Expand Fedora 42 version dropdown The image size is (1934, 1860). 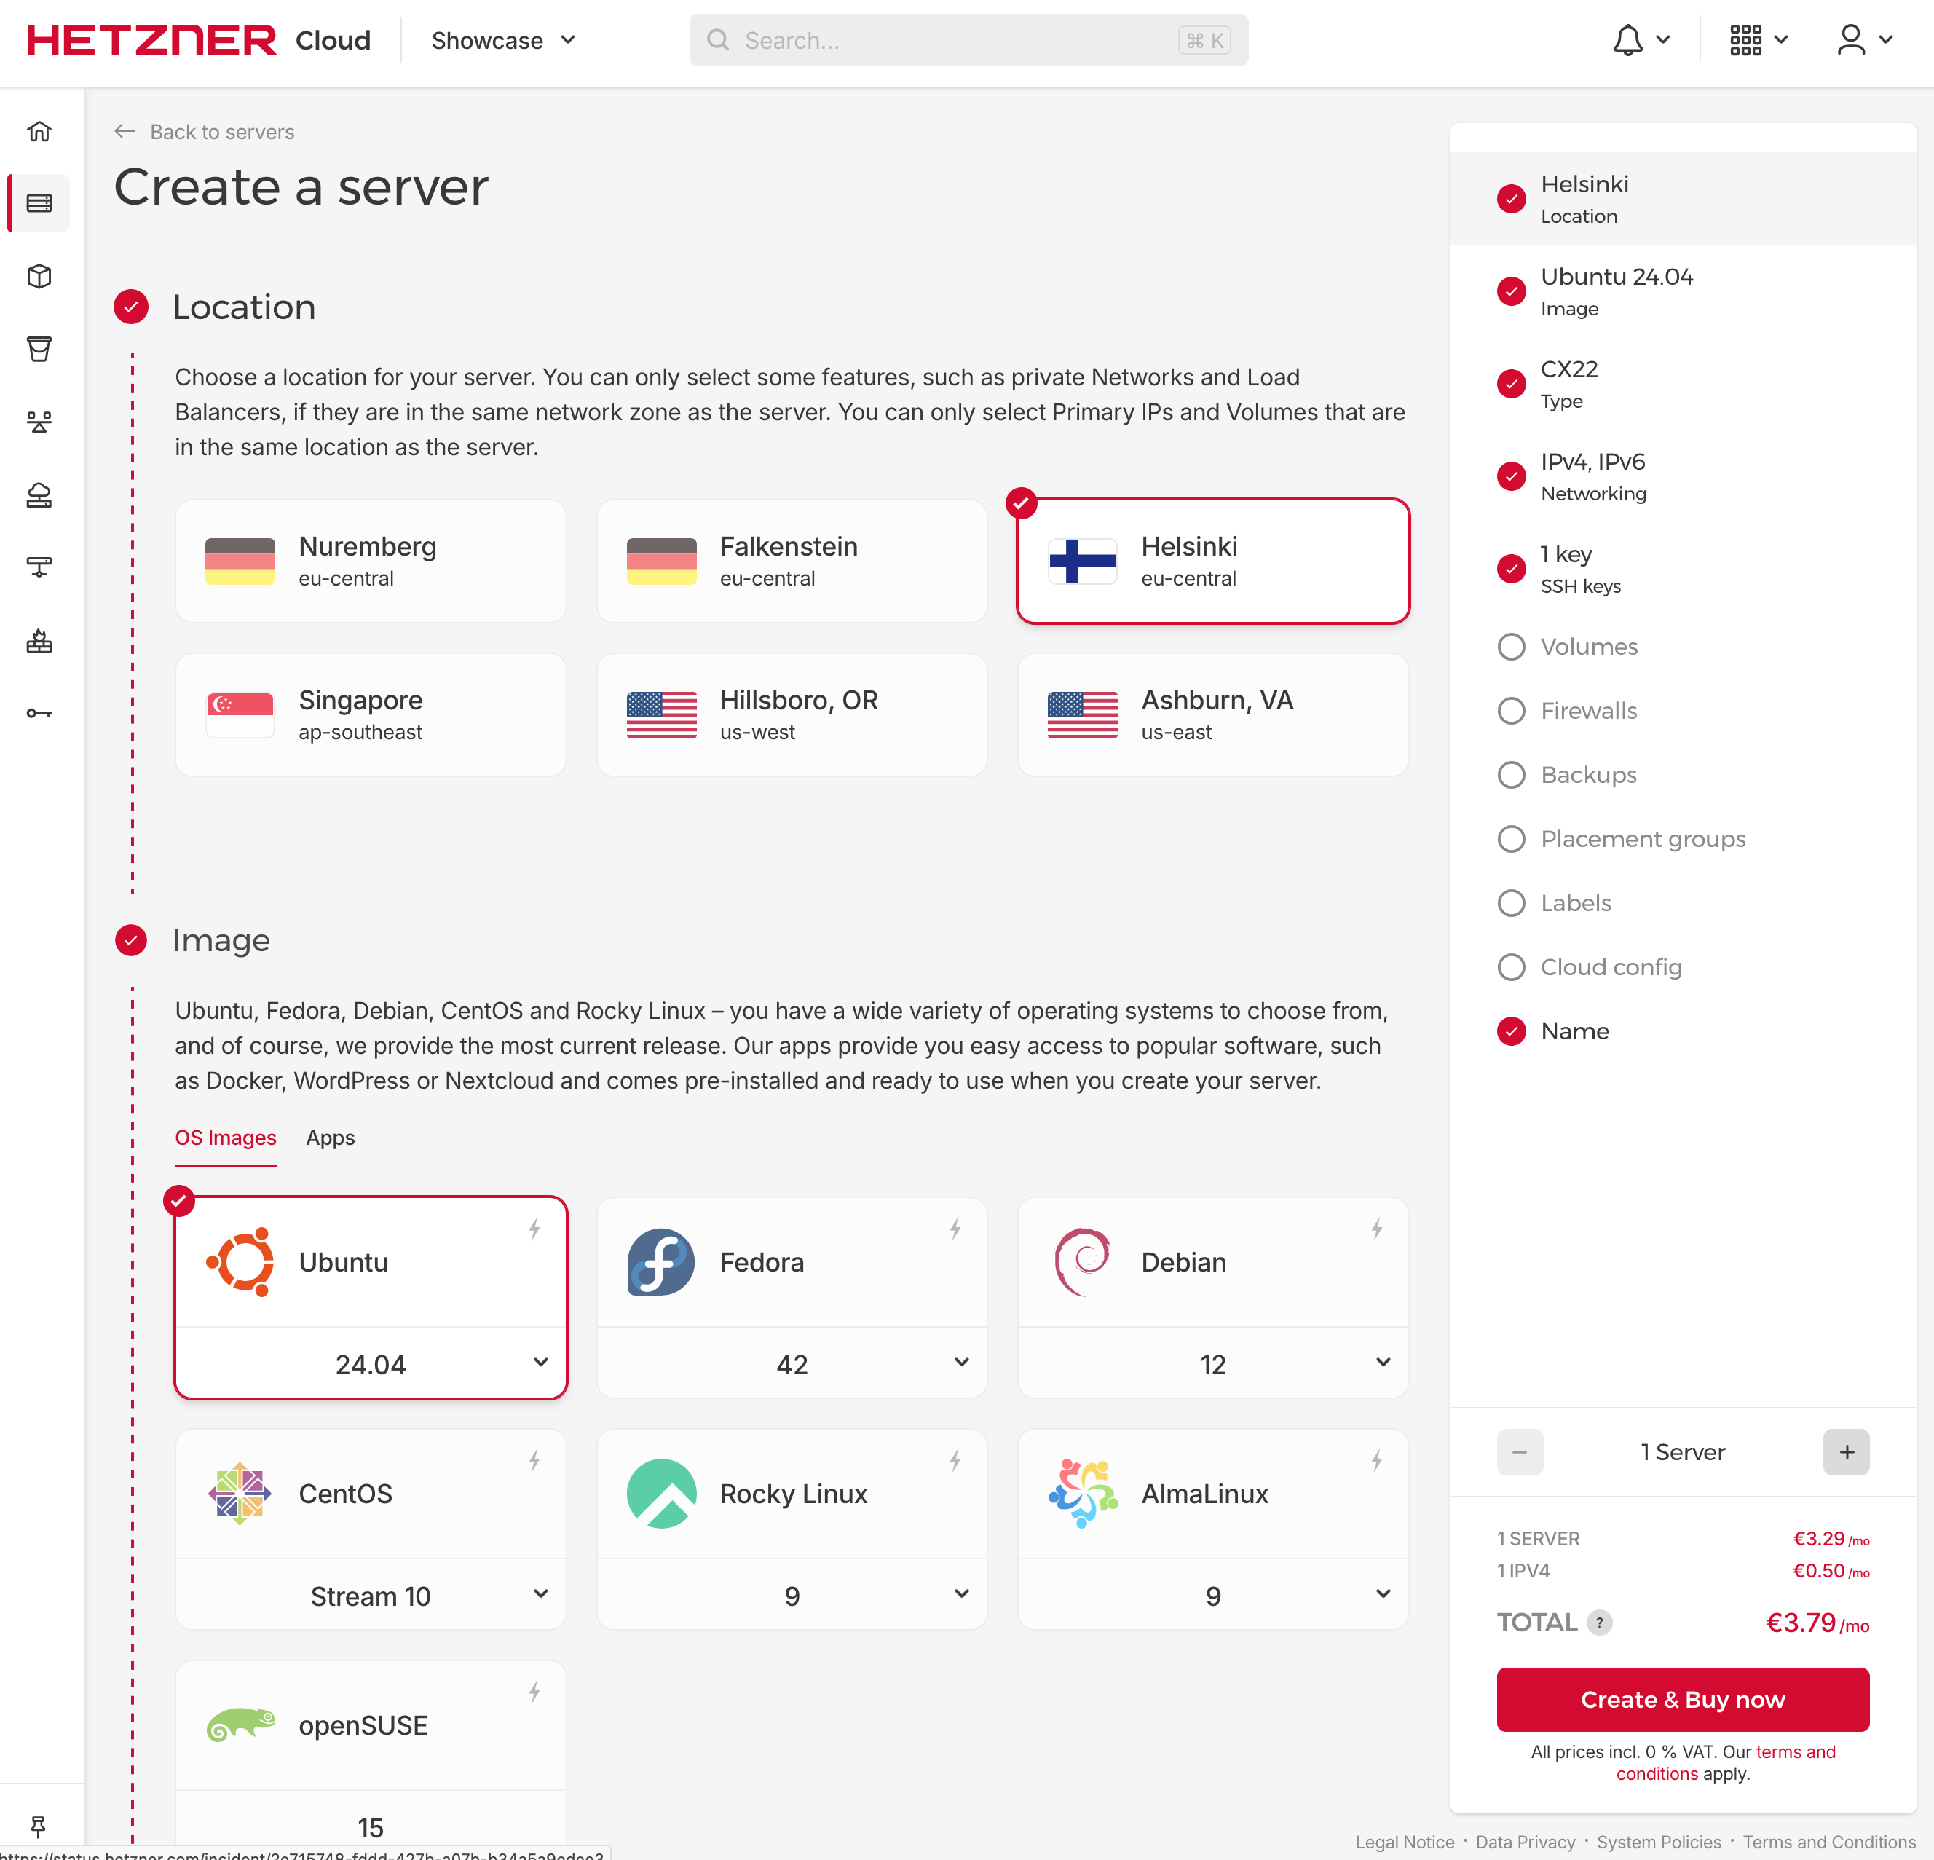pos(792,1363)
